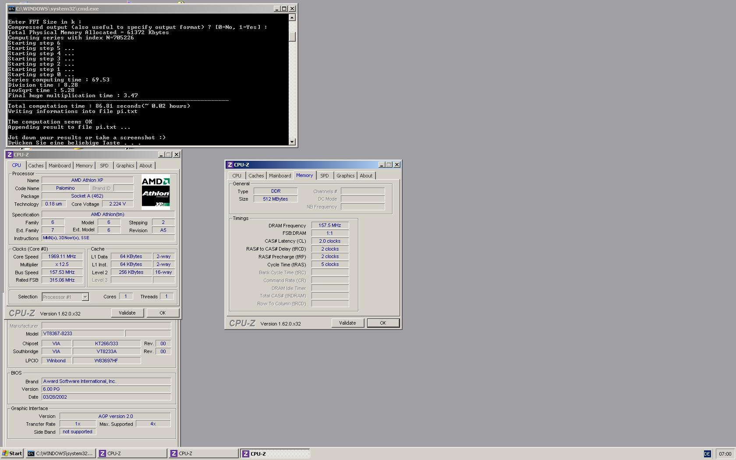The image size is (736, 460).
Task: Open the About tab in the Memory CPU-Z window
Action: pyautogui.click(x=366, y=176)
